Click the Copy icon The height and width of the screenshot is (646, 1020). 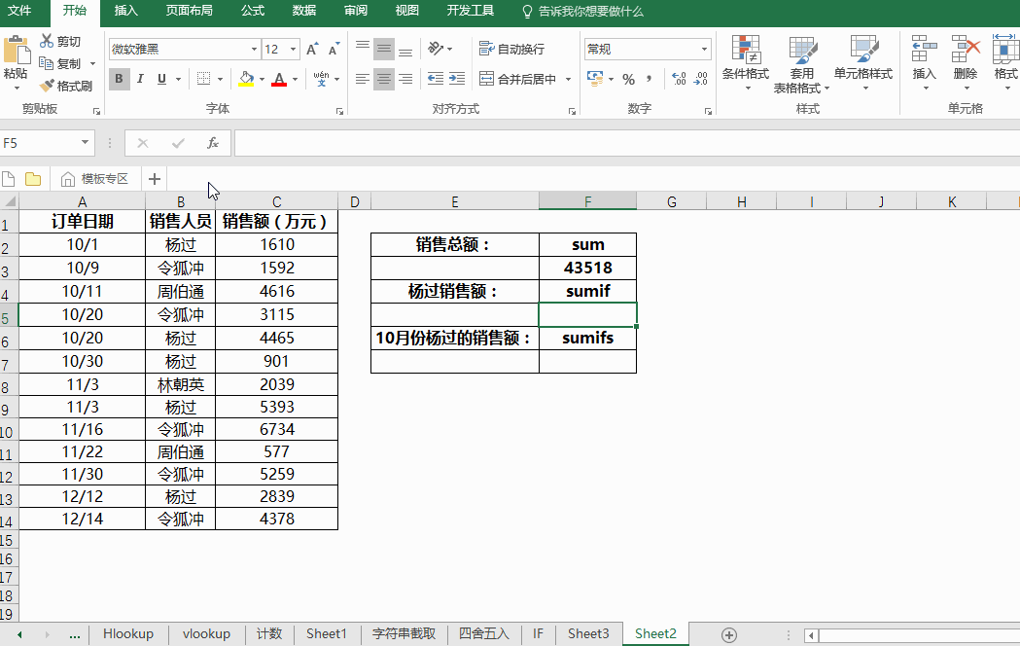coord(46,63)
